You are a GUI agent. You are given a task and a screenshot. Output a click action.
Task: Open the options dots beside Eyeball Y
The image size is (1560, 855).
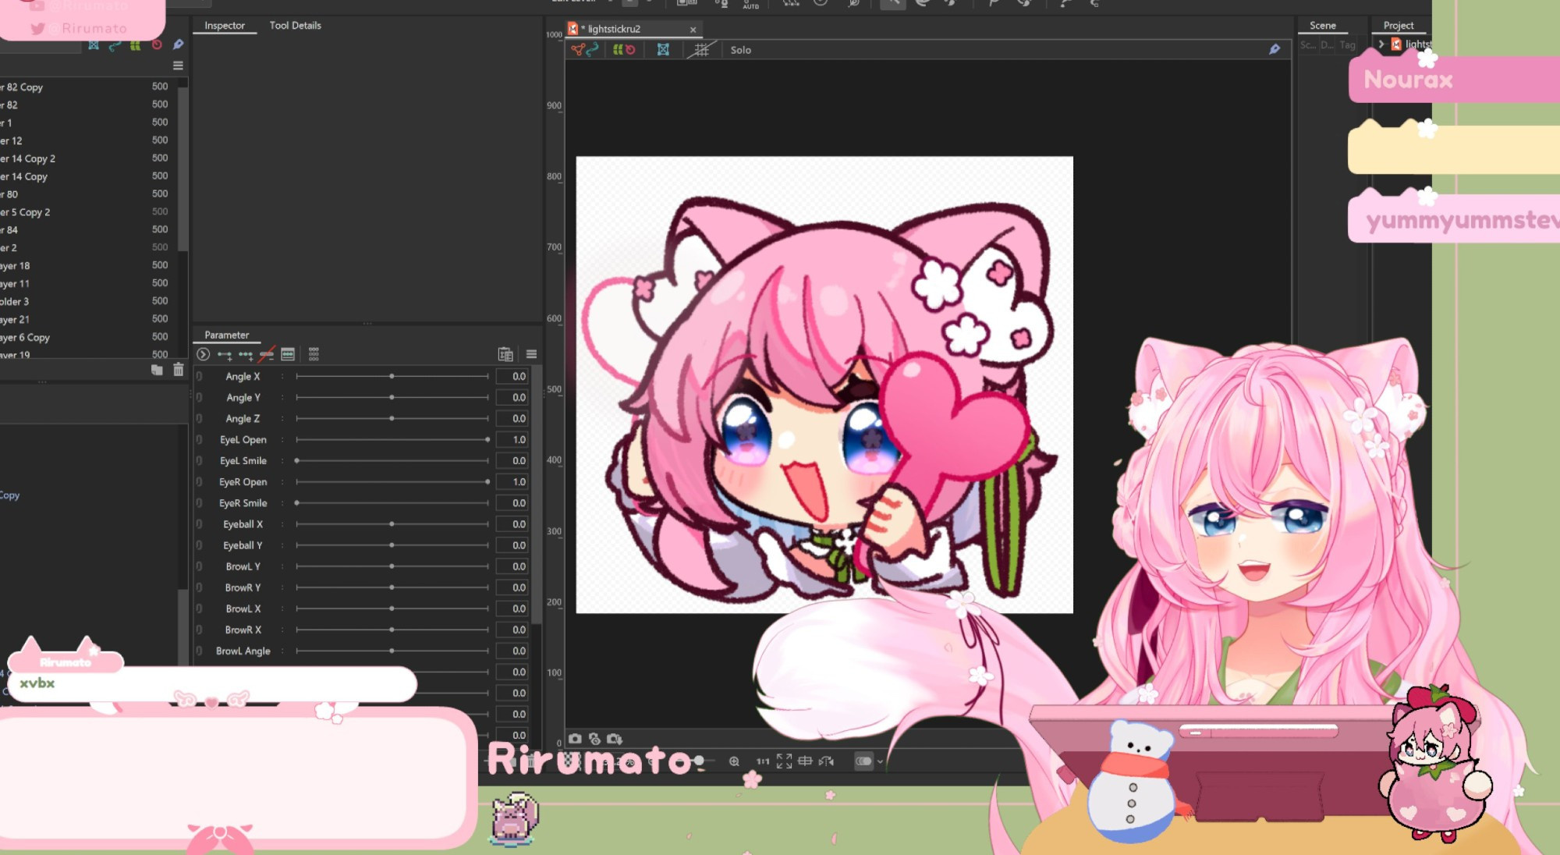click(282, 545)
